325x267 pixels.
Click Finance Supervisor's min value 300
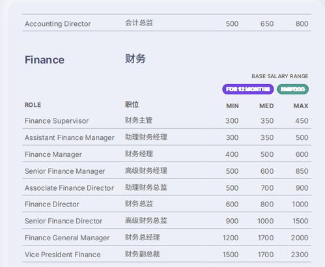[x=232, y=120]
